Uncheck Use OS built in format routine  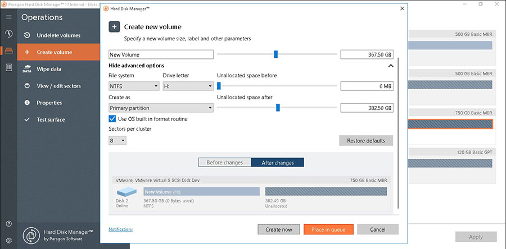point(112,119)
